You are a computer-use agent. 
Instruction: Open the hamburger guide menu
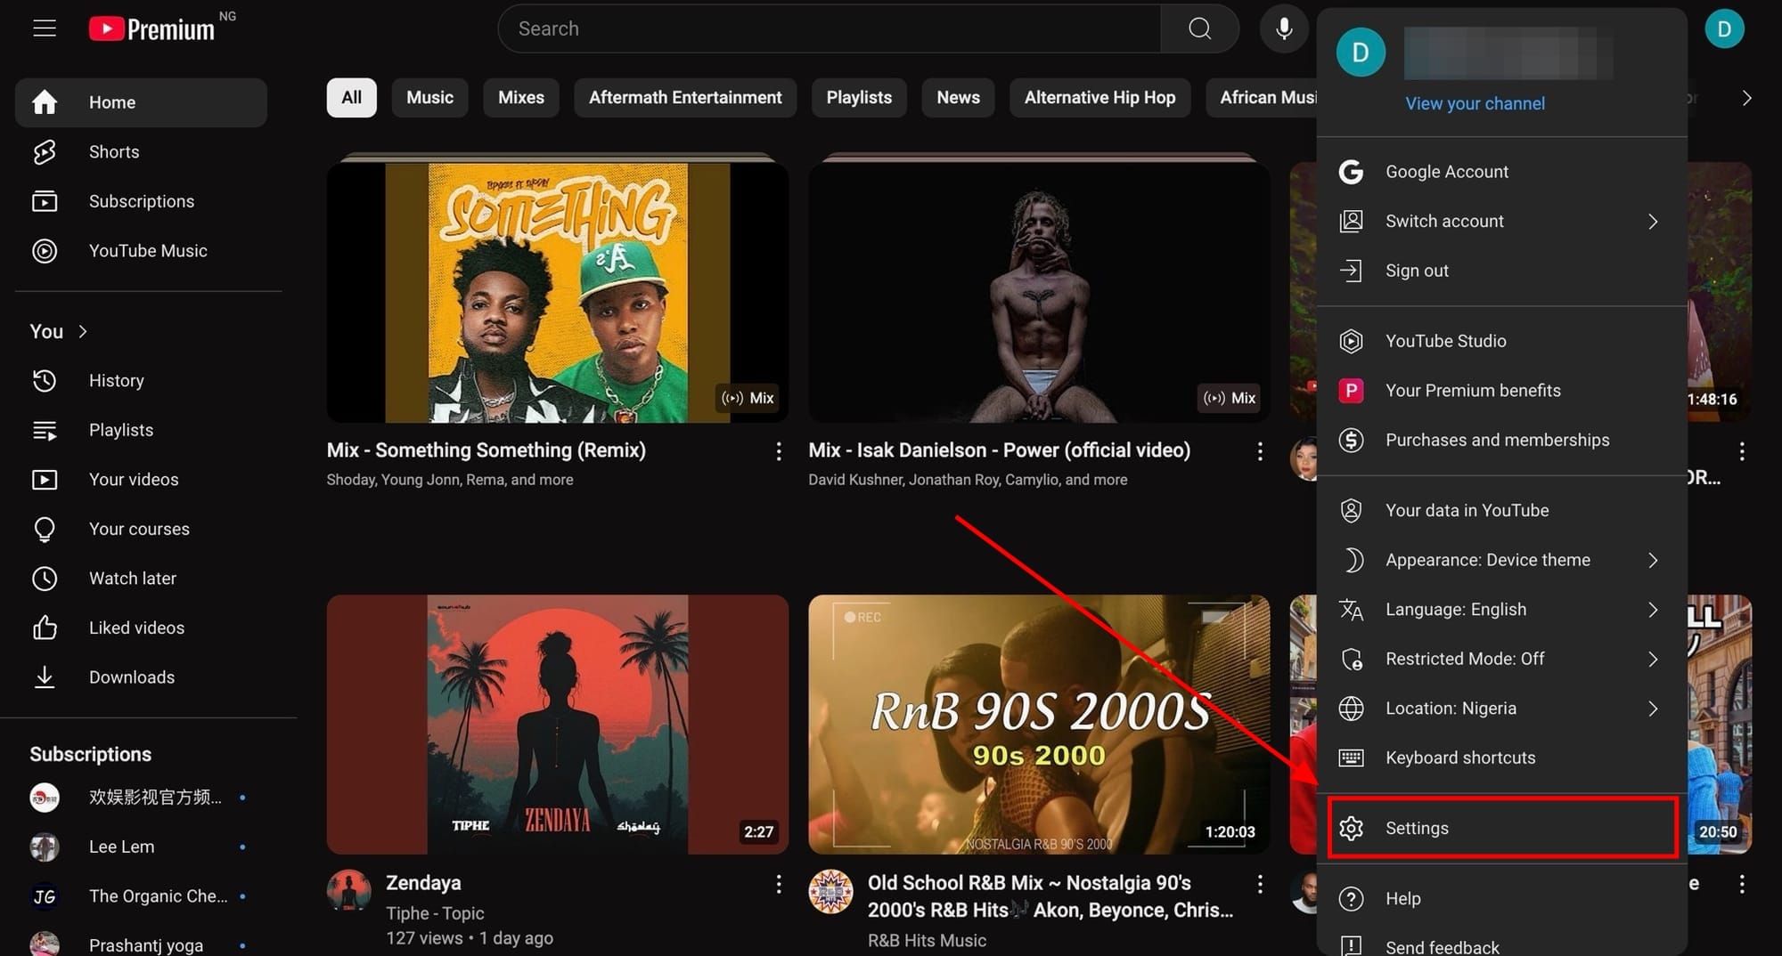point(45,28)
